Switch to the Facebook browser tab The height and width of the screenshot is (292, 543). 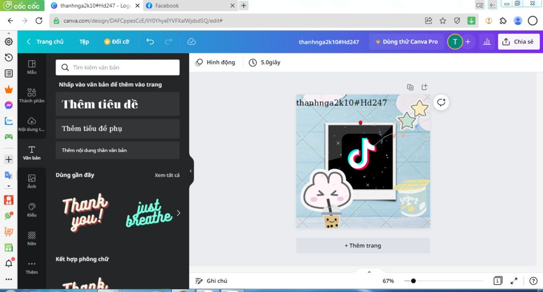point(190,5)
